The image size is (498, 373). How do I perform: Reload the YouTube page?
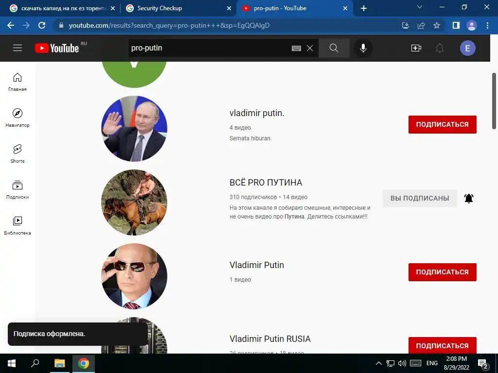click(x=42, y=25)
